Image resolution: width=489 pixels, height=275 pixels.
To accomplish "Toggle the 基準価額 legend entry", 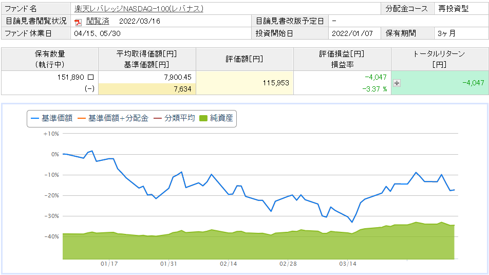I will 52,118.
